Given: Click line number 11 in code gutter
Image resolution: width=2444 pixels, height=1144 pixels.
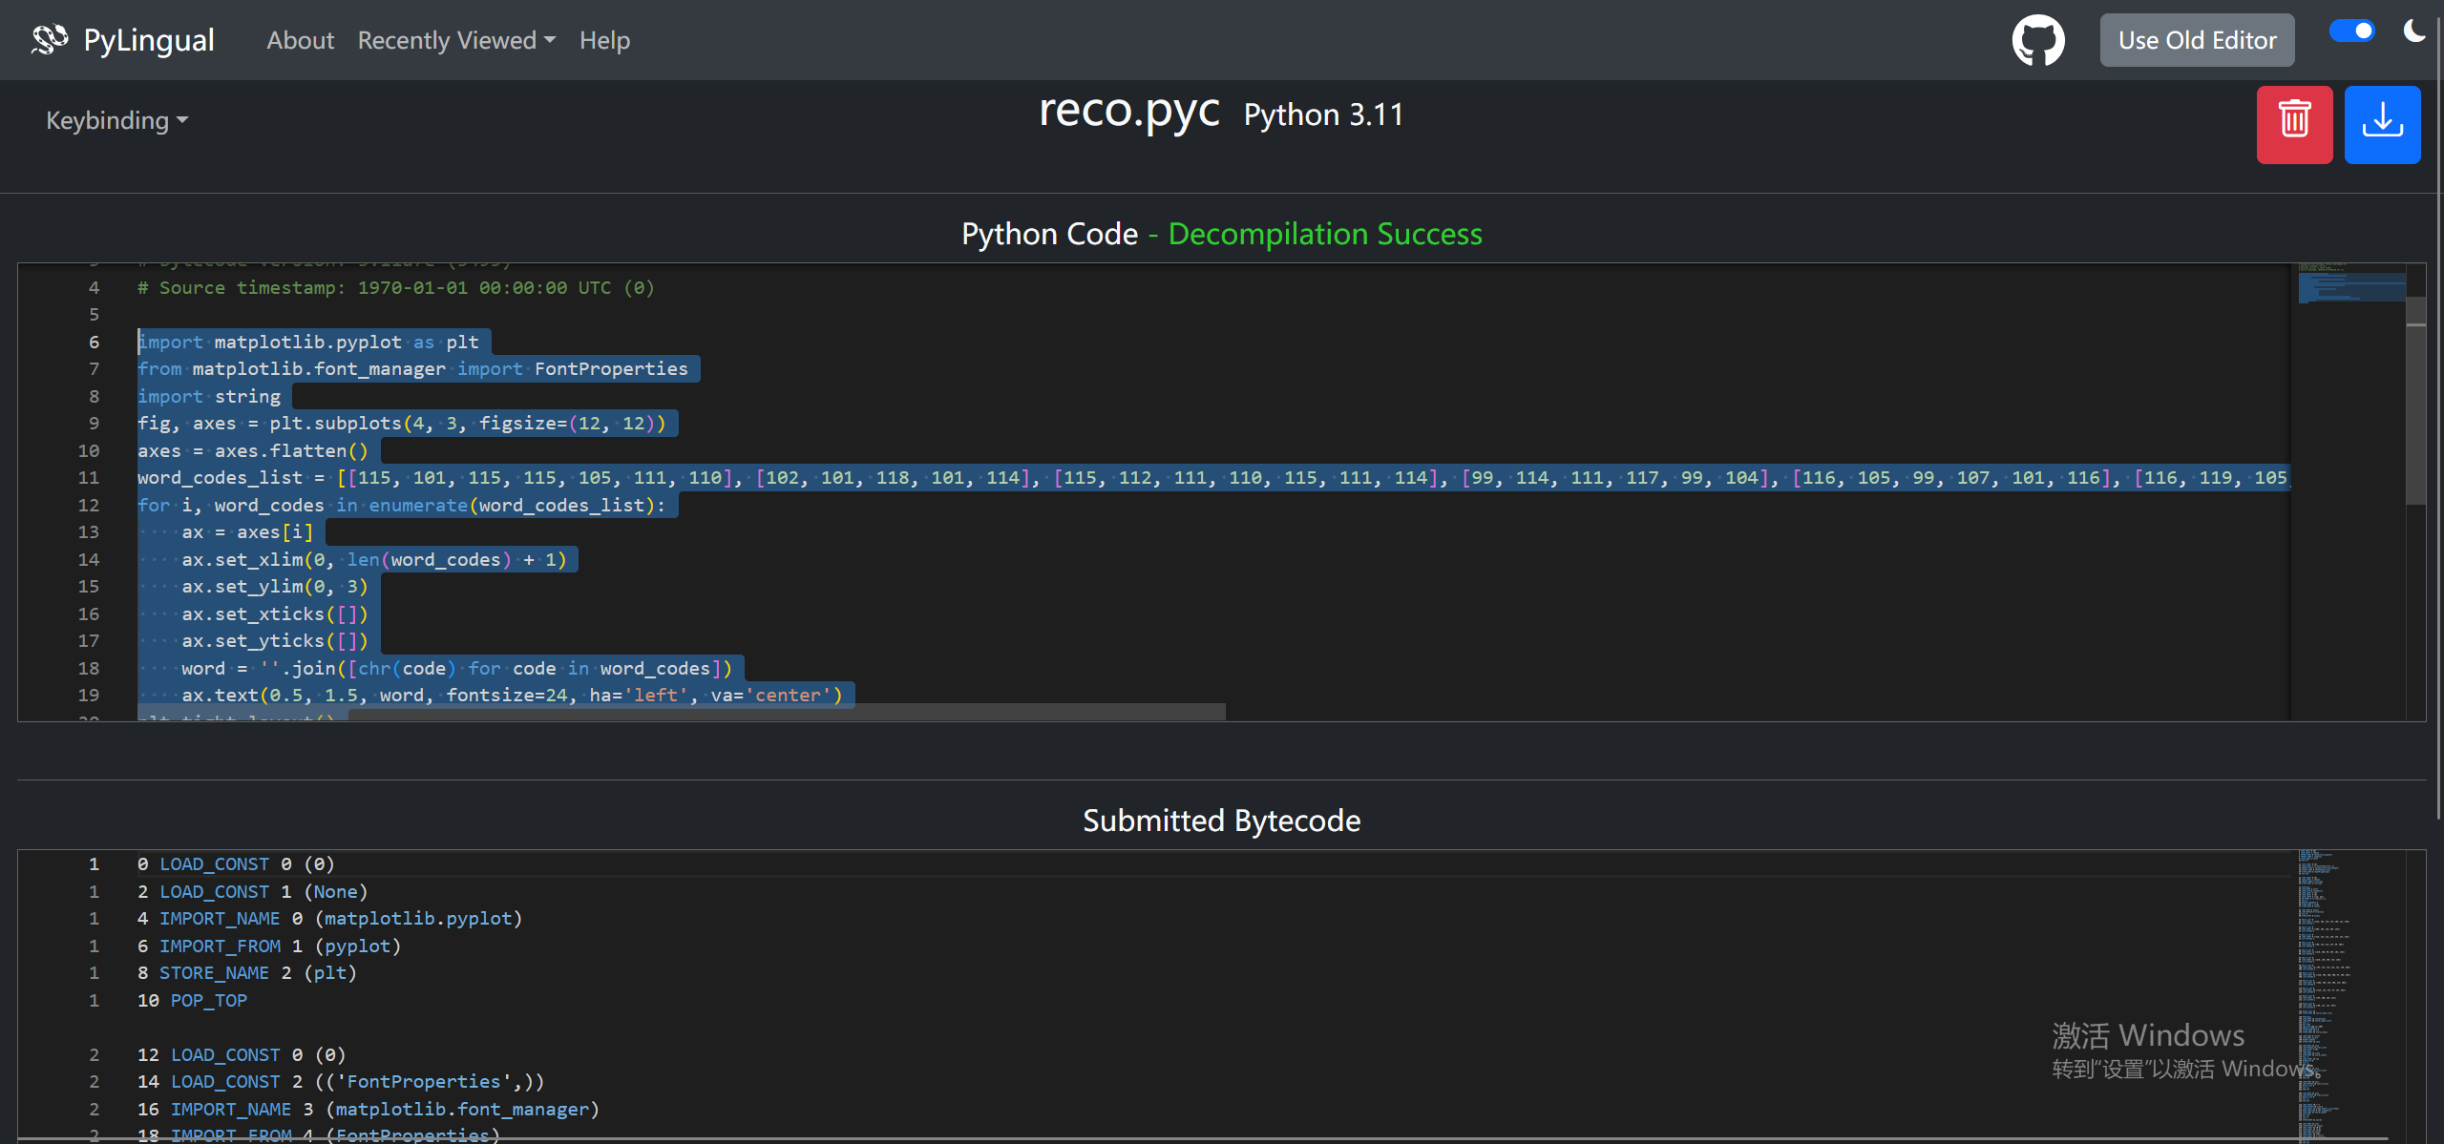Looking at the screenshot, I should point(89,478).
